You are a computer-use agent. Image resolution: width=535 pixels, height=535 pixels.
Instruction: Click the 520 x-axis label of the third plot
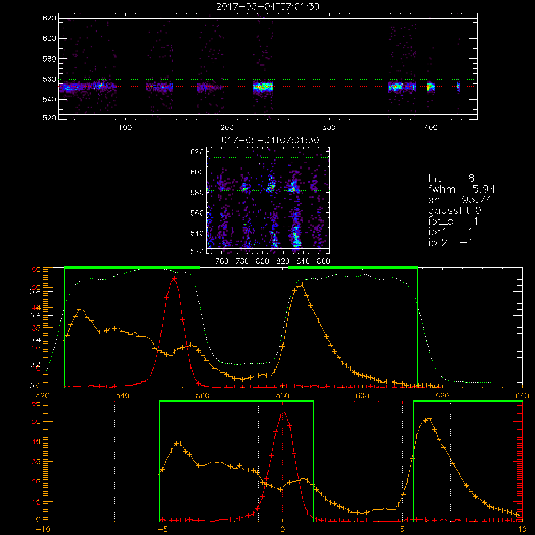tap(43, 396)
